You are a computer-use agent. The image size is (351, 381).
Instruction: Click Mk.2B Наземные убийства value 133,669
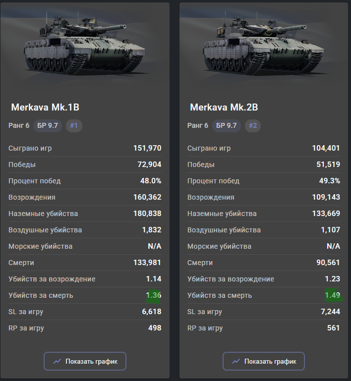point(326,214)
